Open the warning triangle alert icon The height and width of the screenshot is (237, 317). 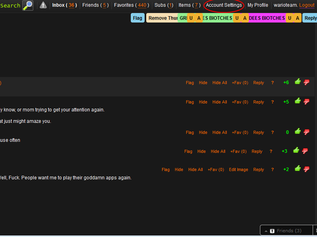pyautogui.click(x=43, y=6)
